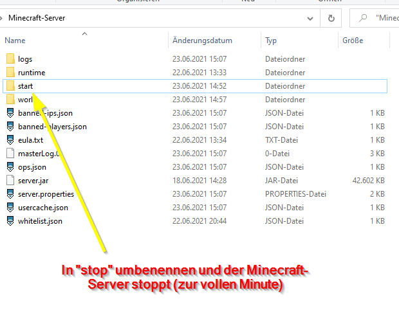Click the 0-Datei type cell
399x315 pixels.
(277, 154)
